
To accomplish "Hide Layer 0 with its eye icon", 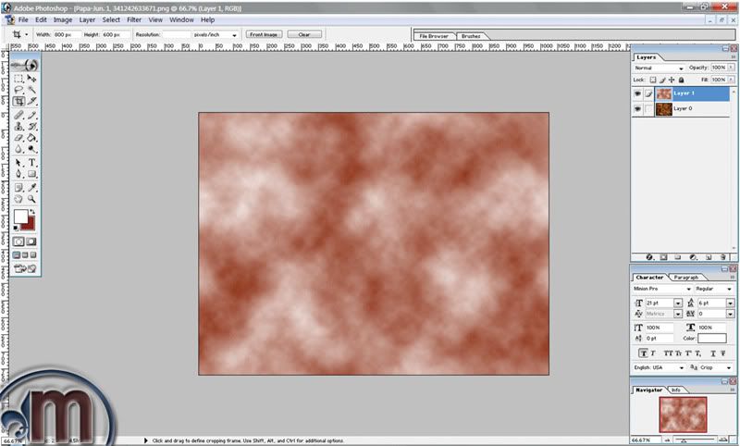I will (637, 108).
